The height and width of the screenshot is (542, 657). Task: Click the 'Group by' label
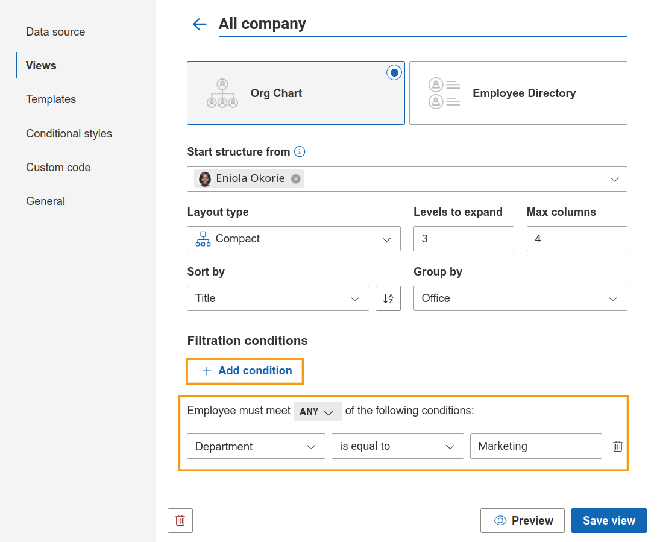(438, 272)
